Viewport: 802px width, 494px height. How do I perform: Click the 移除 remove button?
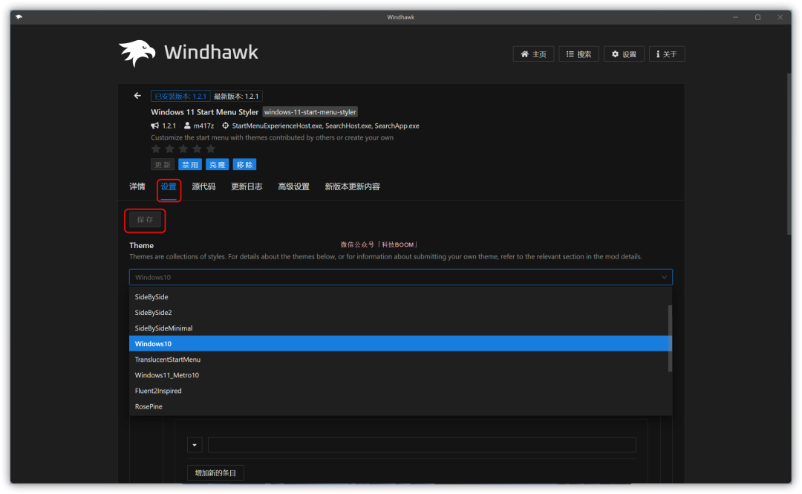(x=244, y=165)
